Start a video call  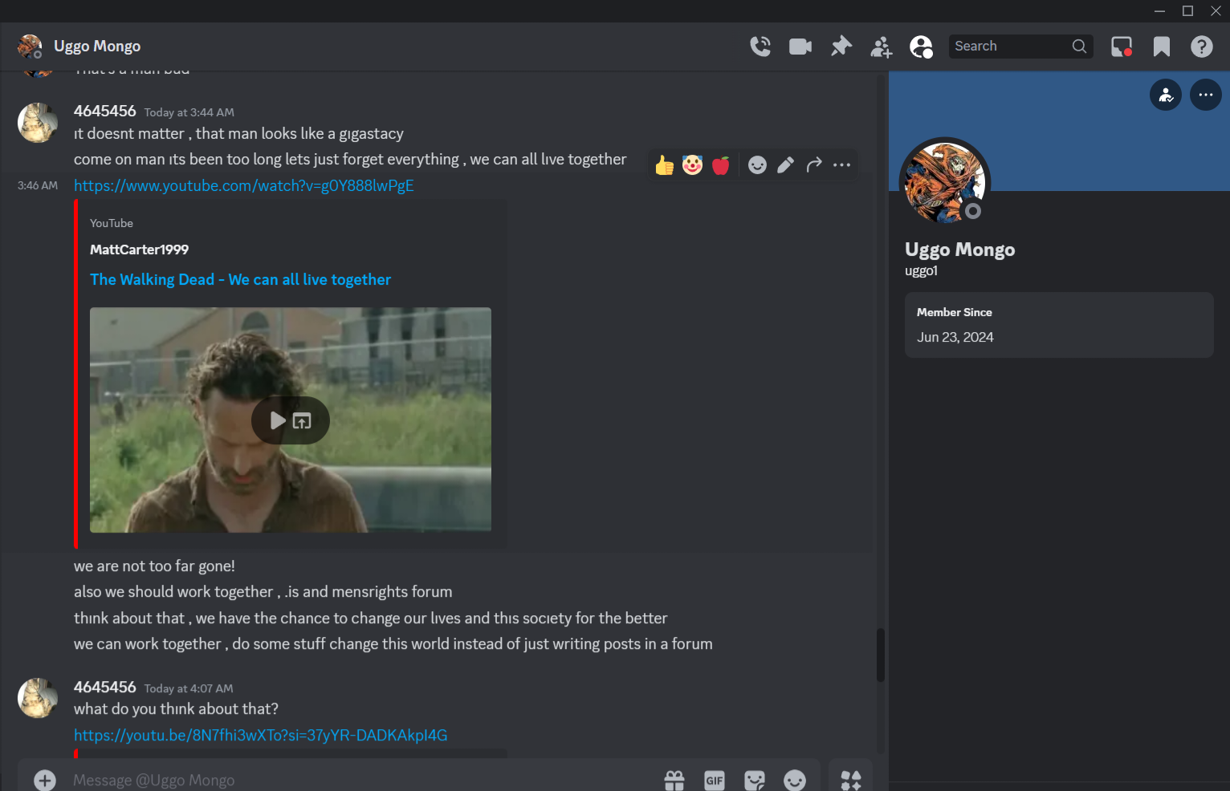(x=800, y=47)
